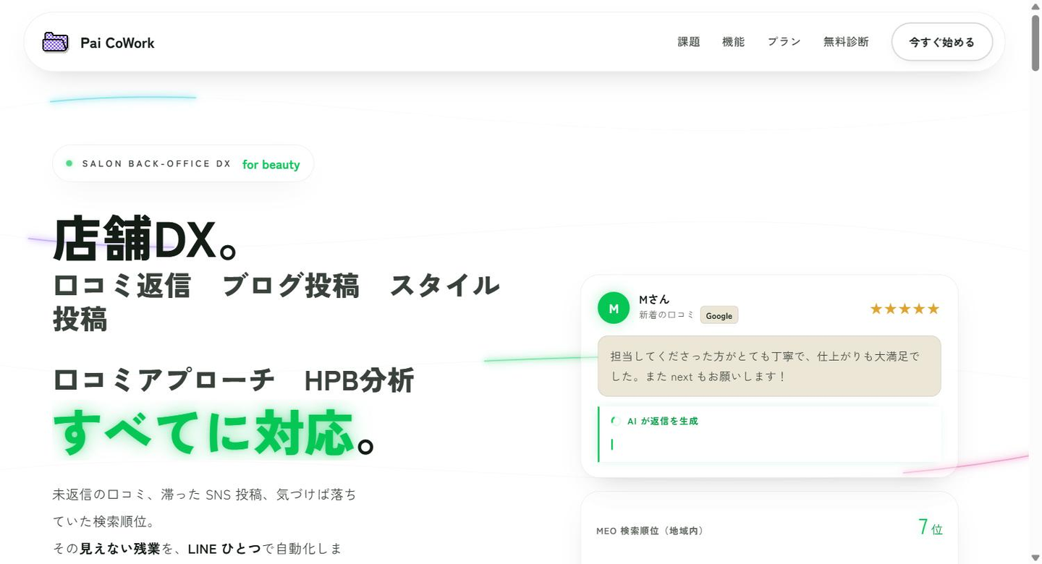Click the 7位 ranking value

click(x=931, y=527)
